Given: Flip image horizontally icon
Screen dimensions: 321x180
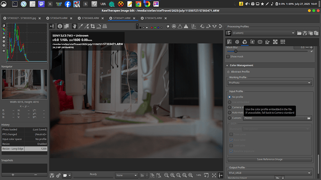Looking at the screenshot, I should [x=214, y=26].
